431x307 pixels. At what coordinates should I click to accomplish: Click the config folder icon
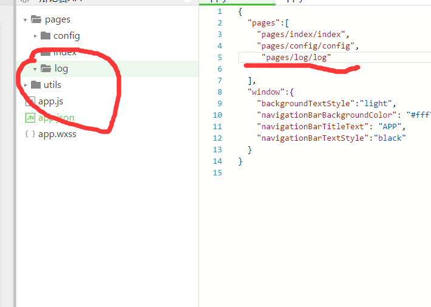point(46,36)
